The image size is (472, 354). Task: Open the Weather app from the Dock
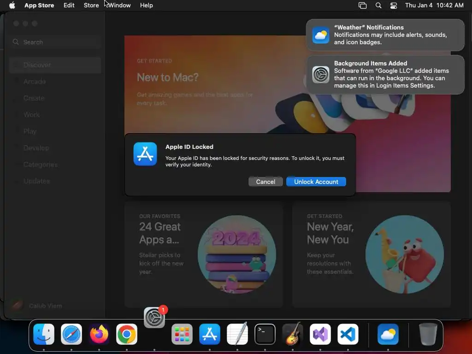tap(388, 334)
